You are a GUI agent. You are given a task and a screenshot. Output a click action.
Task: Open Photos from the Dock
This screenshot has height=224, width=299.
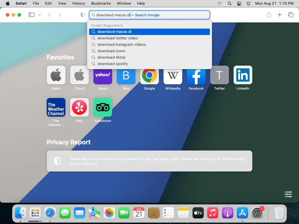point(109,213)
